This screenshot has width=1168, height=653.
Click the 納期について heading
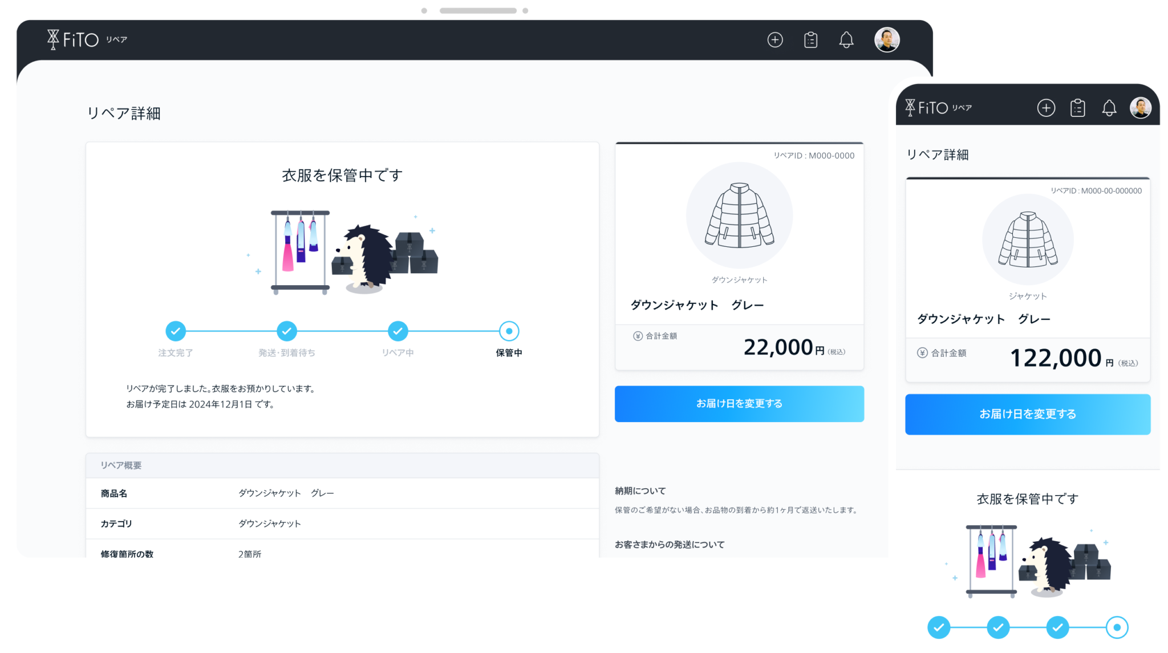click(x=640, y=490)
